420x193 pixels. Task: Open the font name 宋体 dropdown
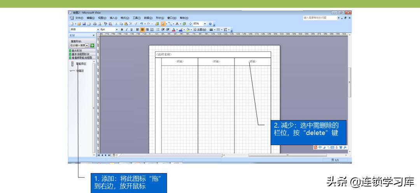coord(98,30)
